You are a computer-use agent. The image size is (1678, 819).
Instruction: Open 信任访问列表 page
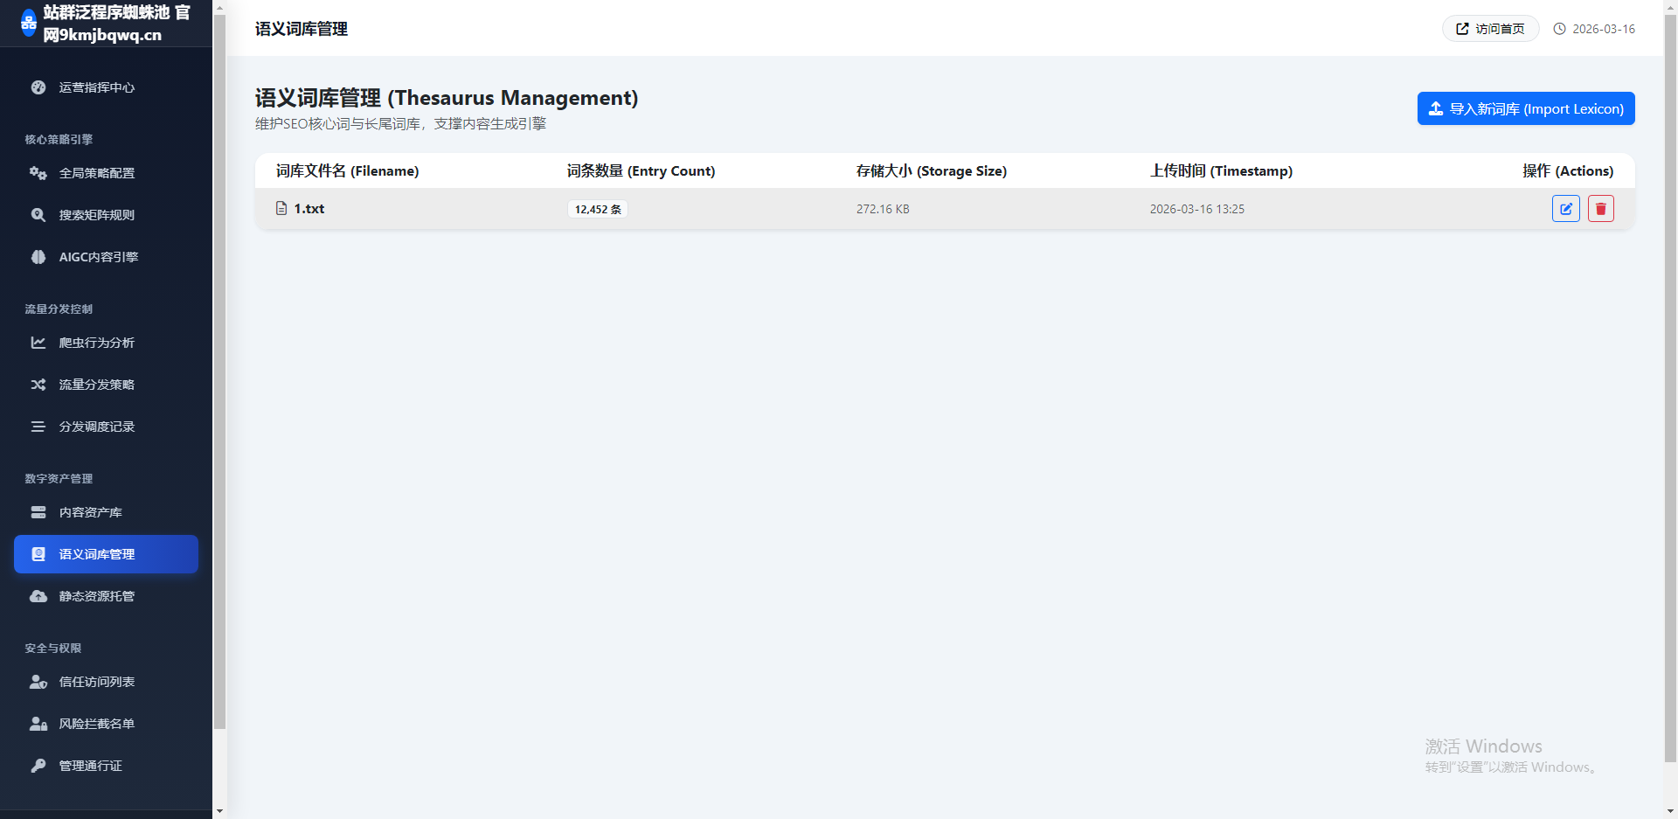pos(96,682)
